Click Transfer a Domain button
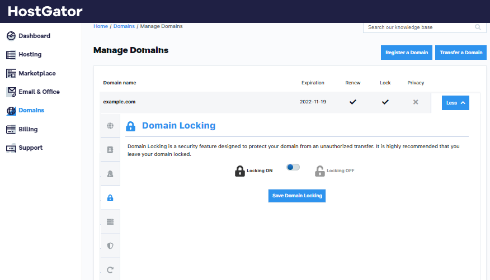 tap(461, 53)
